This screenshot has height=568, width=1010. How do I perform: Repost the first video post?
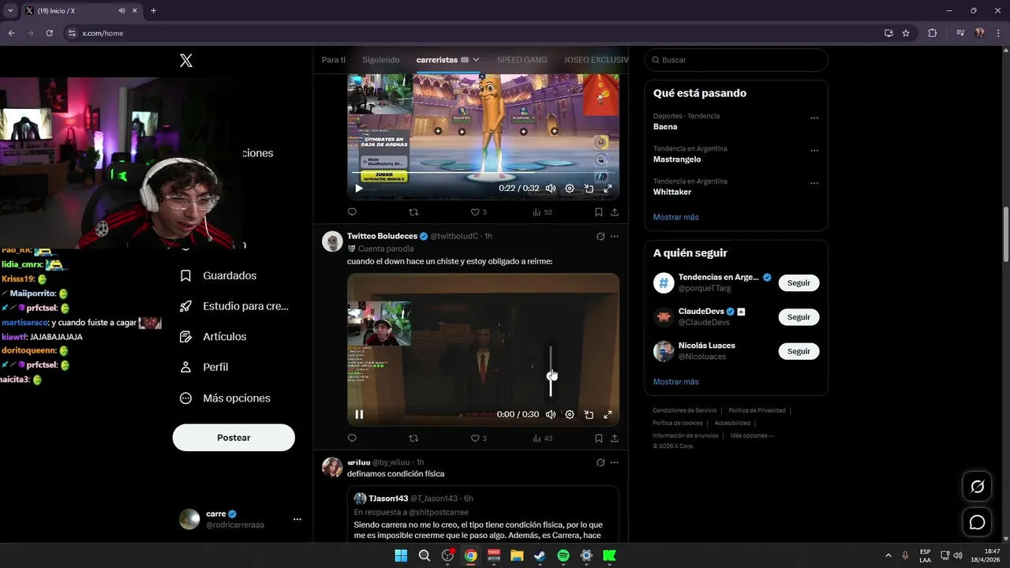pyautogui.click(x=413, y=212)
